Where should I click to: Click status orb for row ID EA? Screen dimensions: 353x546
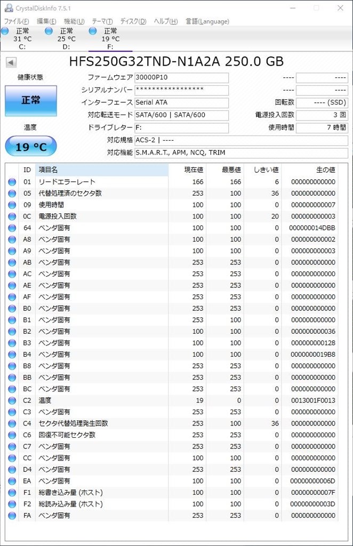[12, 481]
